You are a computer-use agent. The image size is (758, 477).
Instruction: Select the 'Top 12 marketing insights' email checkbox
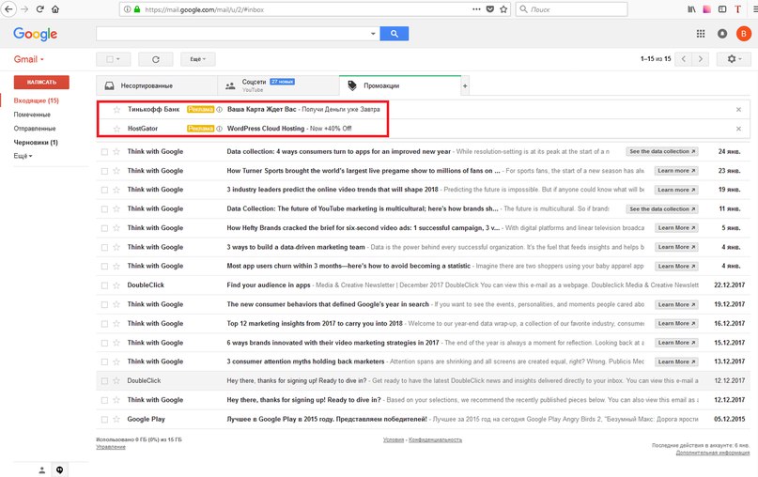click(104, 324)
